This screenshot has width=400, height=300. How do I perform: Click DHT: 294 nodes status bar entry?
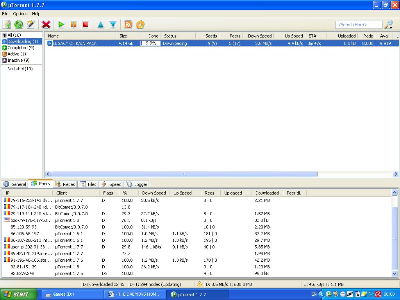(x=155, y=284)
